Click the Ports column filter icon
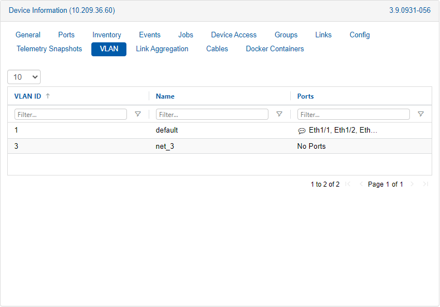 point(421,114)
